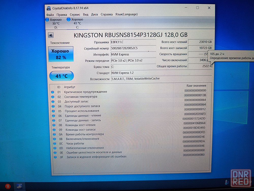The width and height of the screenshot is (254, 191).
Task: Open the Правка menu
Action: [62, 15]
